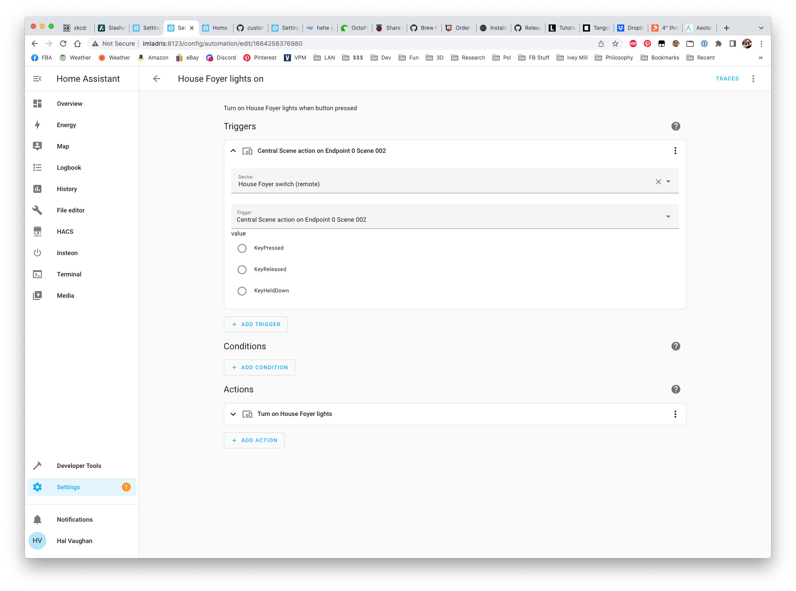This screenshot has width=796, height=591.
Task: Expand the Turn on House Foyer lights action
Action: tap(233, 414)
